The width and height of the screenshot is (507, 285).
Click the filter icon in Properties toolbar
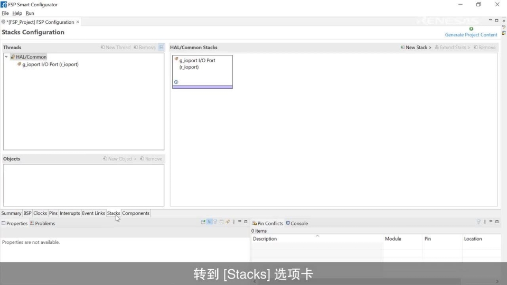tap(215, 222)
